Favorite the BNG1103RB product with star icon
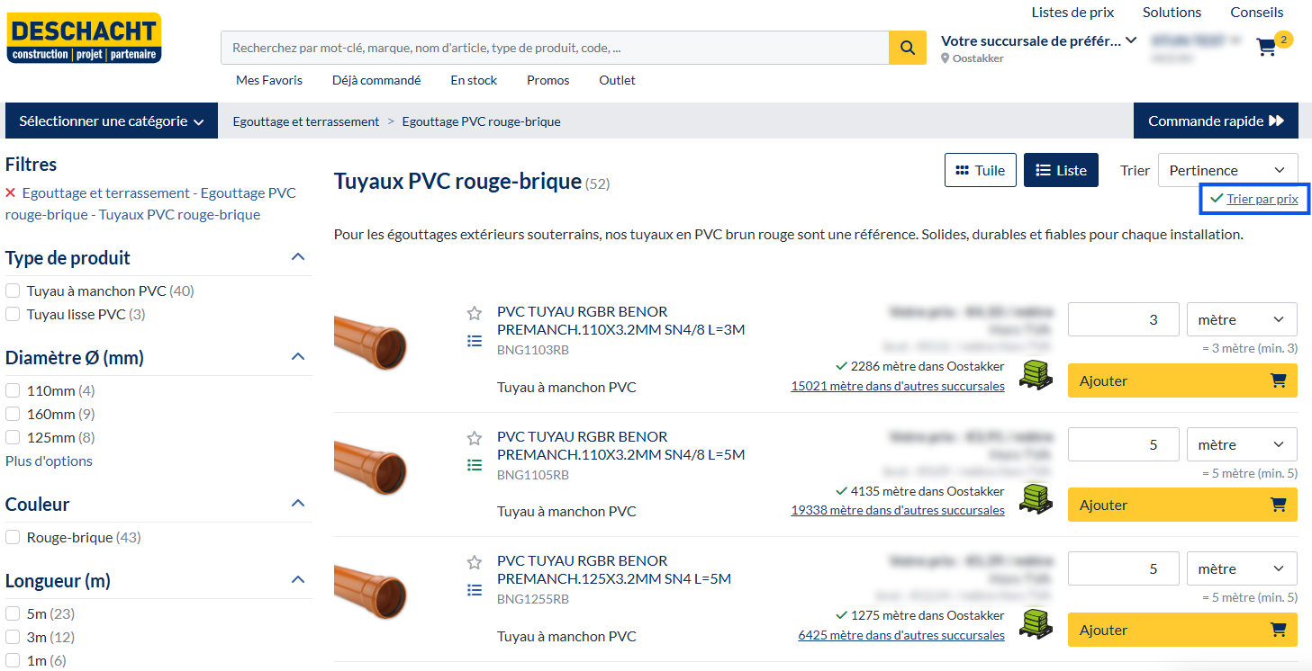The image size is (1312, 671). point(475,313)
